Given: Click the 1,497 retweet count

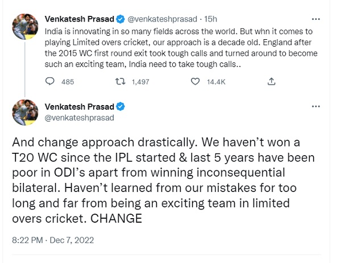Looking at the screenshot, I should pos(140,82).
